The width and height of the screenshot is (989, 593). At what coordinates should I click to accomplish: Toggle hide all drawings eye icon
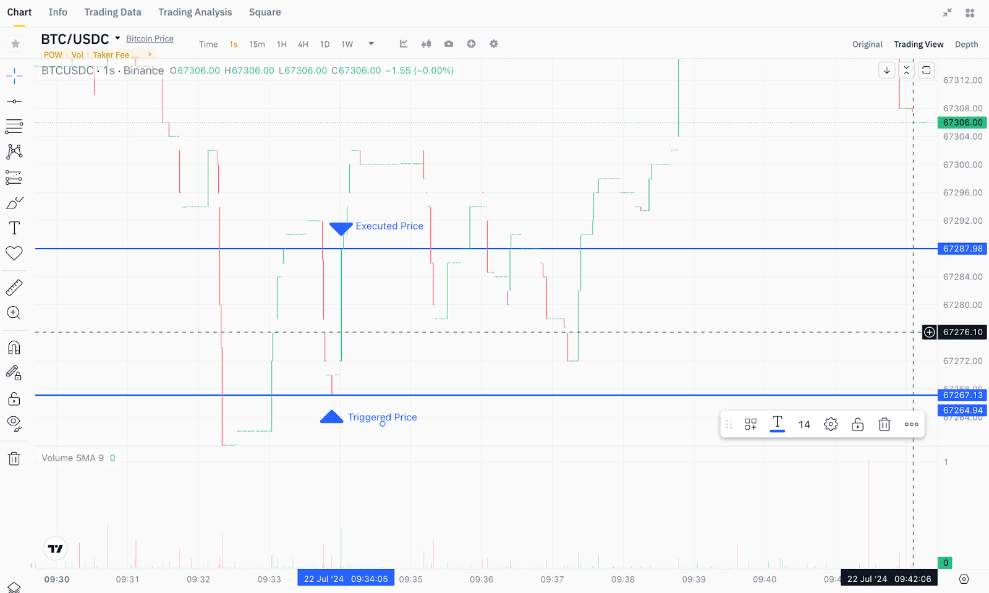pos(14,423)
